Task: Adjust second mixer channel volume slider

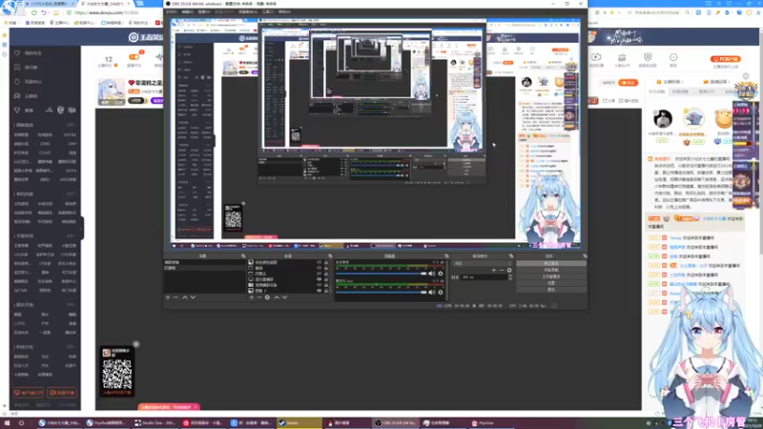Action: coord(381,293)
